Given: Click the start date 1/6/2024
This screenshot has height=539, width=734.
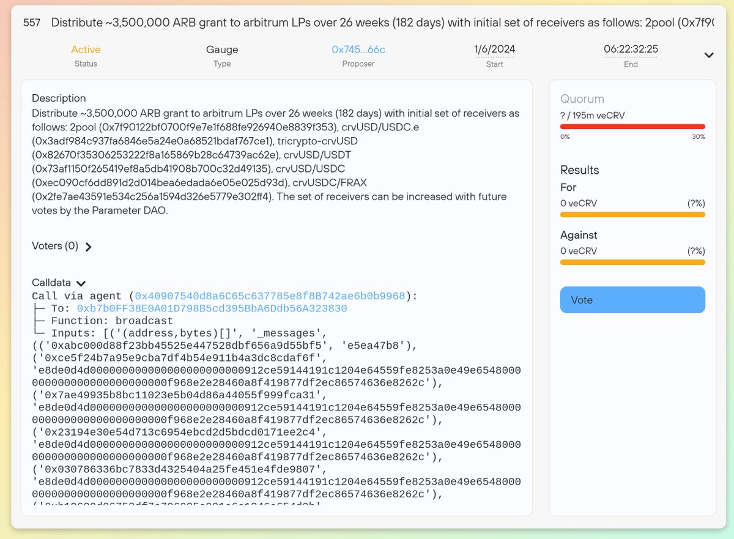Looking at the screenshot, I should 494,50.
